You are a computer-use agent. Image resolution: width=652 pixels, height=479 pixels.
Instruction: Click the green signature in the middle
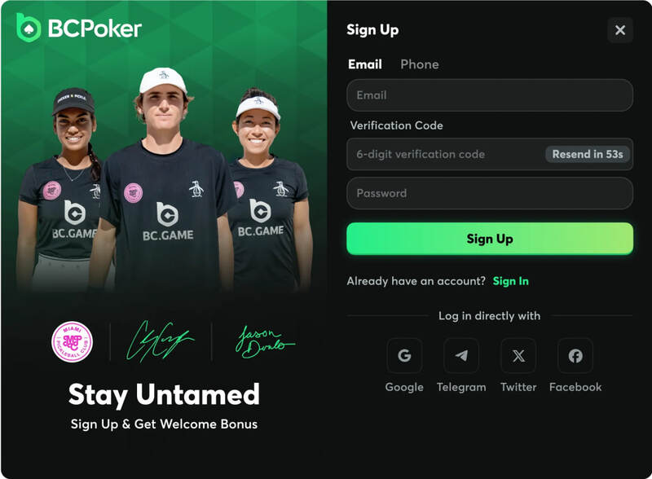[x=160, y=340]
